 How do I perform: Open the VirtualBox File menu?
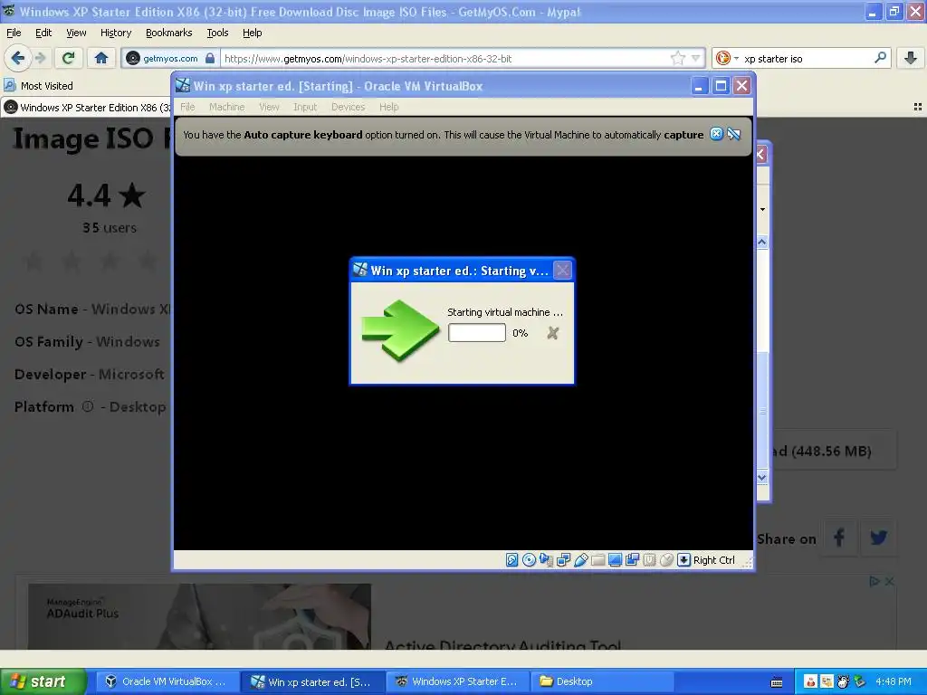click(x=187, y=107)
